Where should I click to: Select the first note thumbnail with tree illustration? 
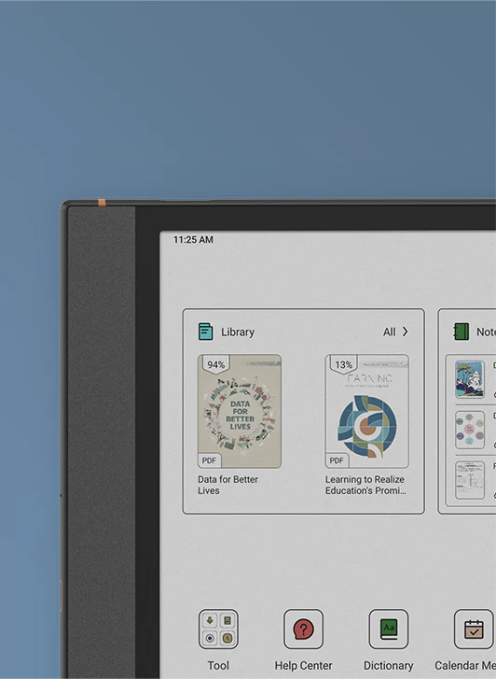coord(470,380)
